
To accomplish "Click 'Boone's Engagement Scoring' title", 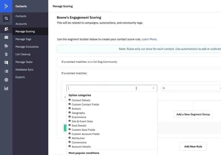I will [x=79, y=17].
